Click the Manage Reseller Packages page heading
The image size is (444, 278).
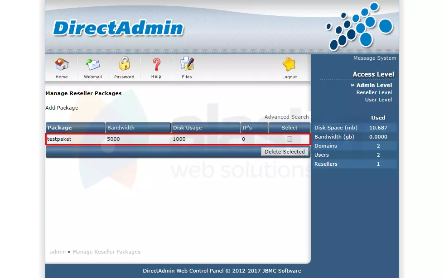pos(83,93)
